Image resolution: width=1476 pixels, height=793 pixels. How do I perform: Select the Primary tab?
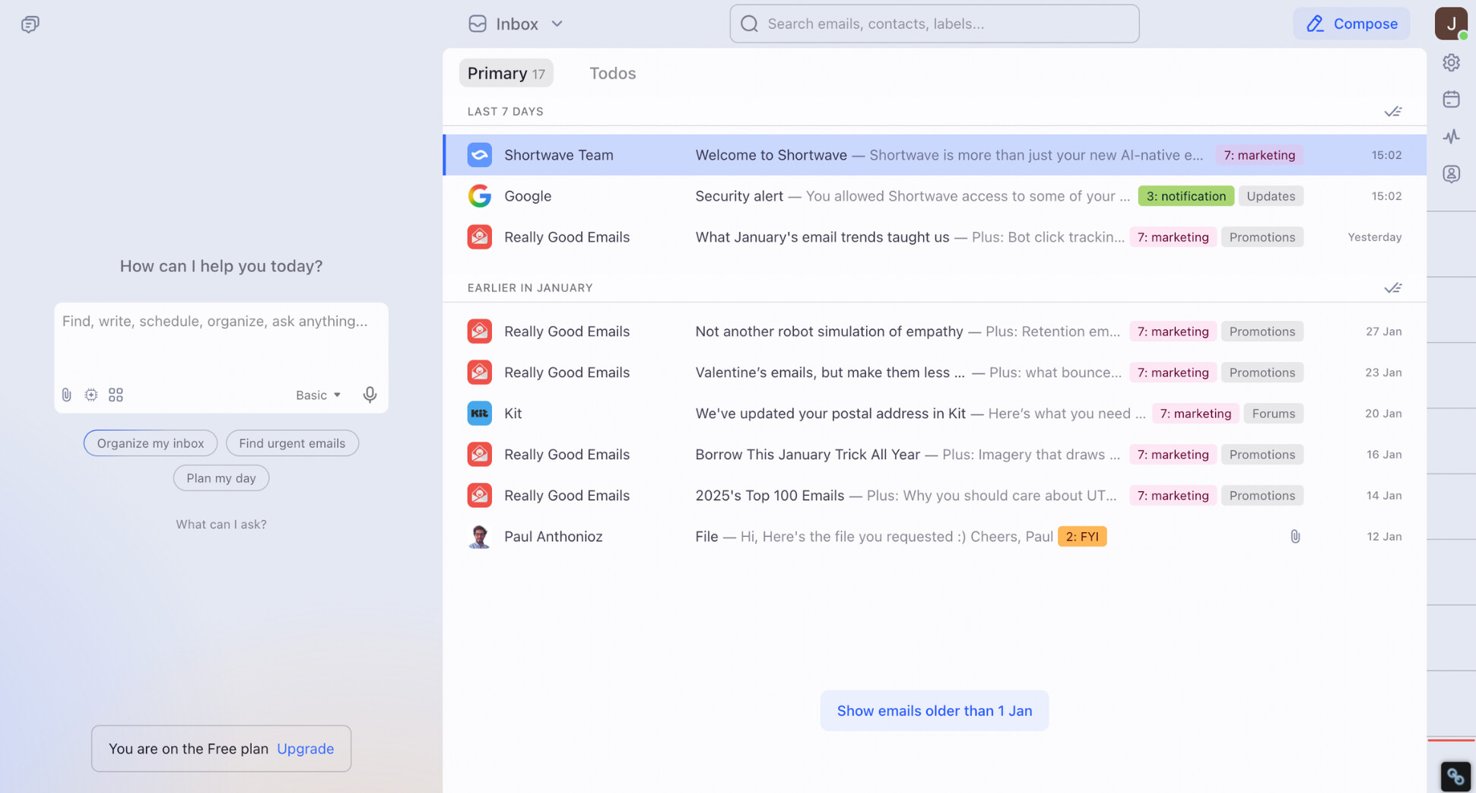[x=505, y=73]
